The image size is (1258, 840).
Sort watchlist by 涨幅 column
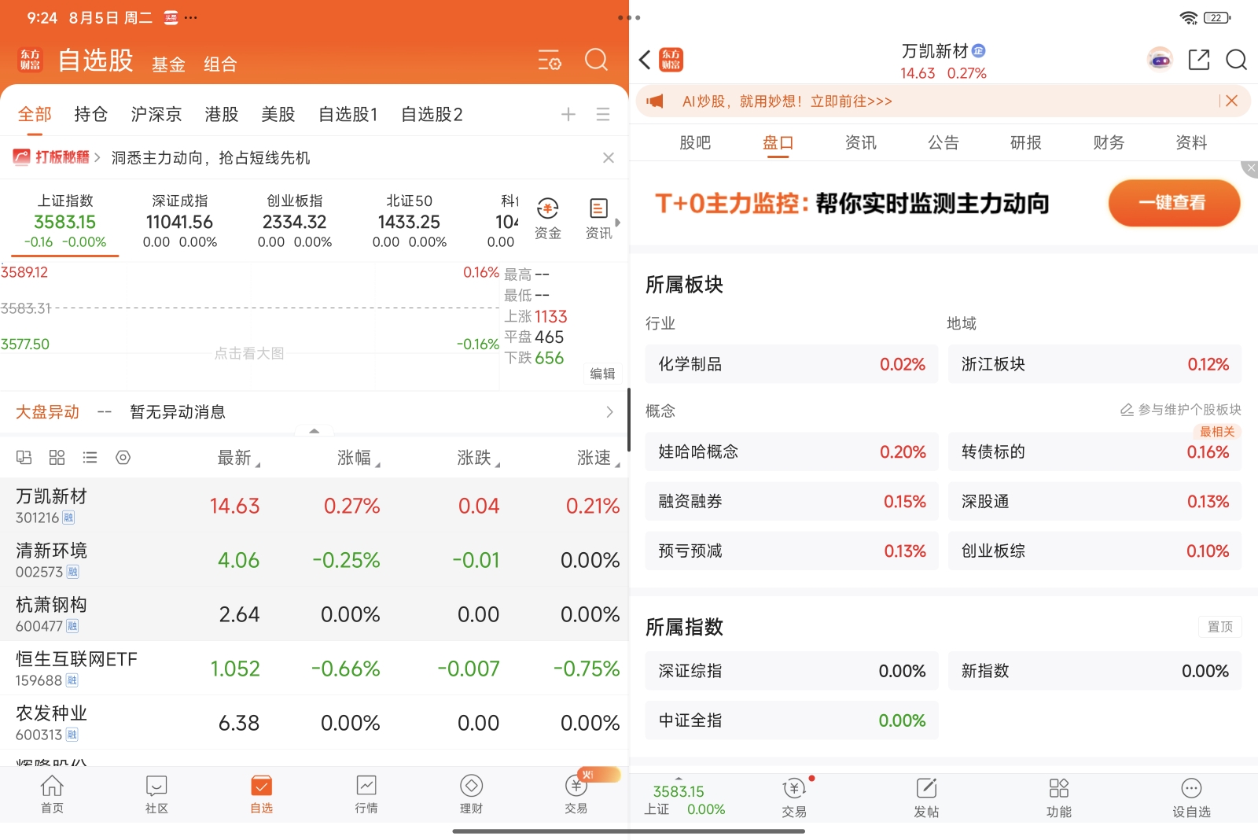(x=359, y=458)
